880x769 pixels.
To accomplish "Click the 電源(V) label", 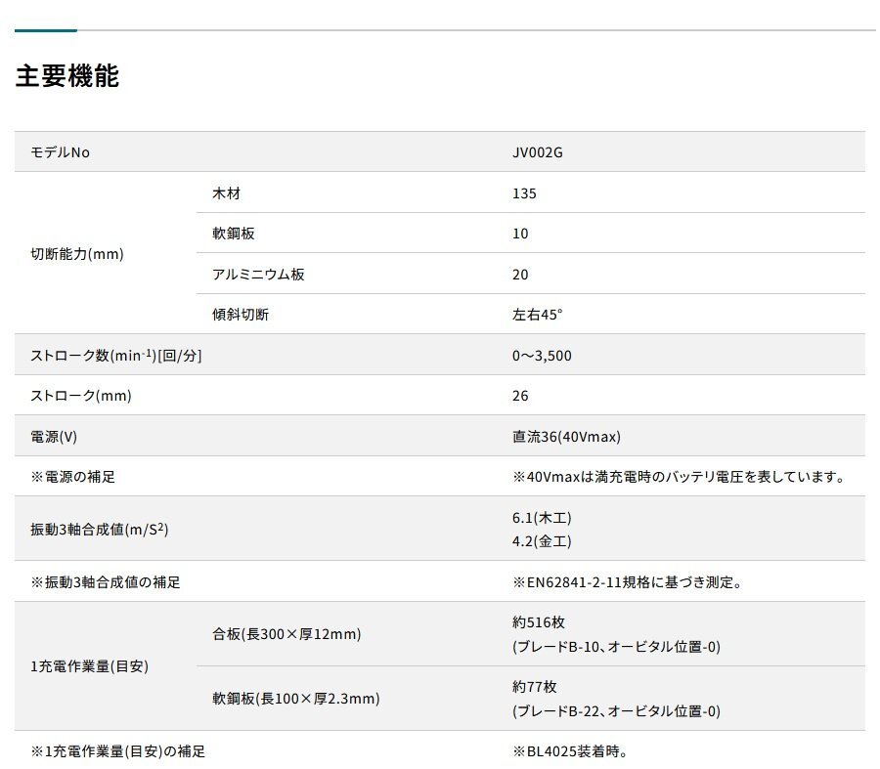I will (x=54, y=437).
